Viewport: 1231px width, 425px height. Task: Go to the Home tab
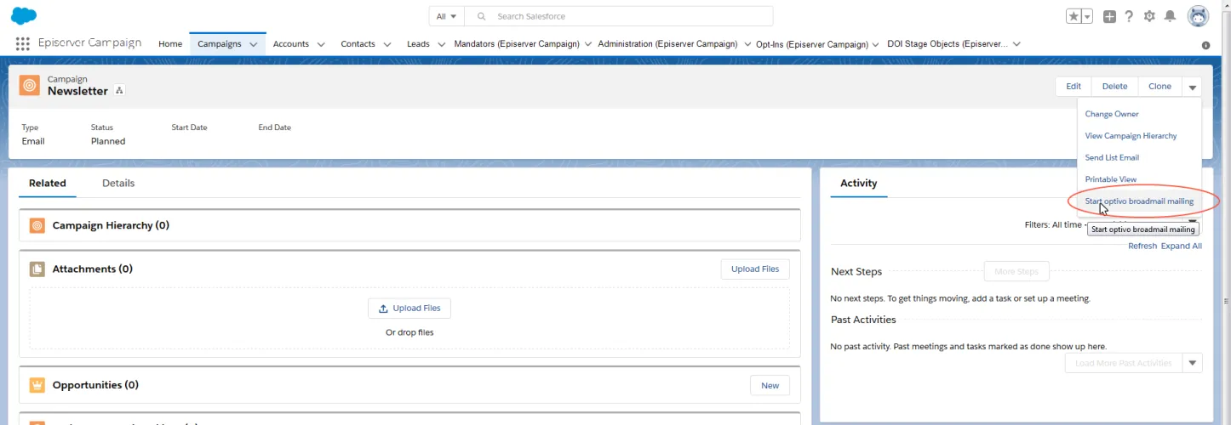(170, 43)
